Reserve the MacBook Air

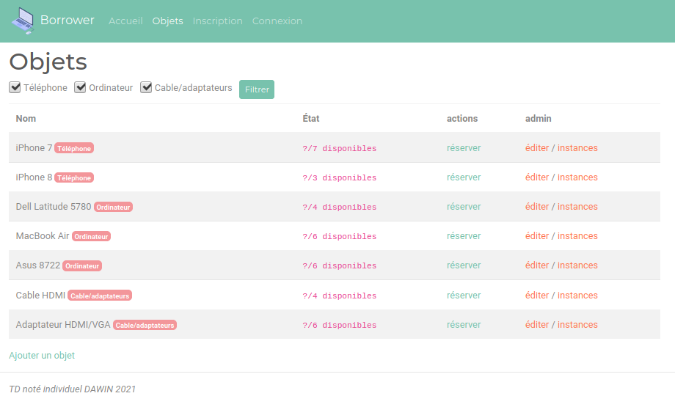click(464, 236)
